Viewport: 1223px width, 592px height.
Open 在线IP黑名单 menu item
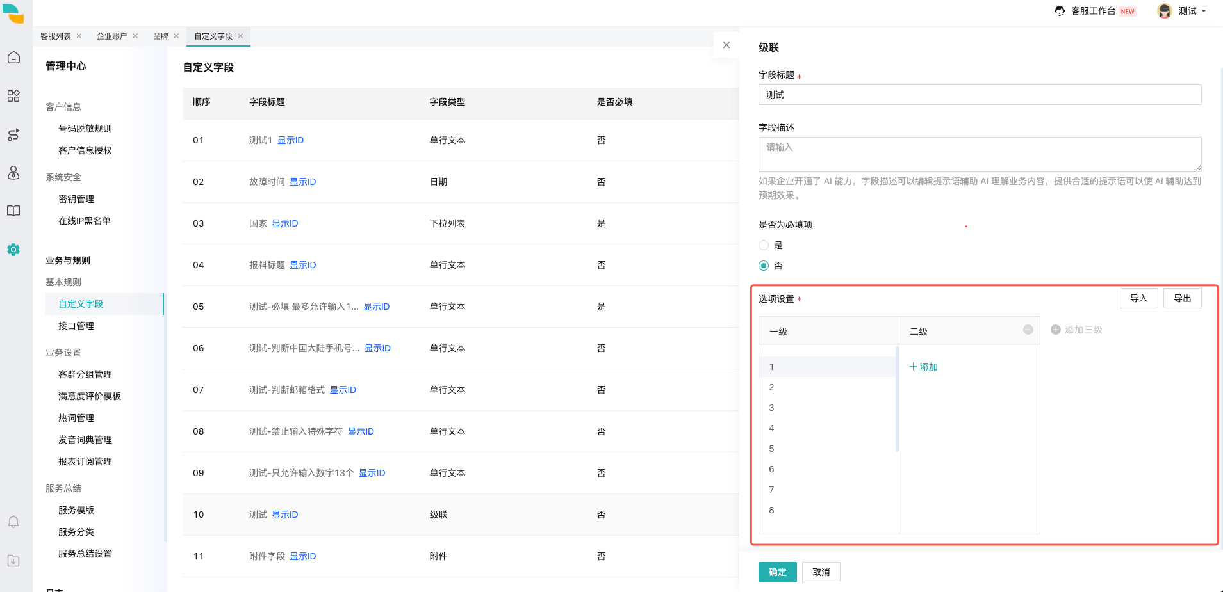point(85,221)
